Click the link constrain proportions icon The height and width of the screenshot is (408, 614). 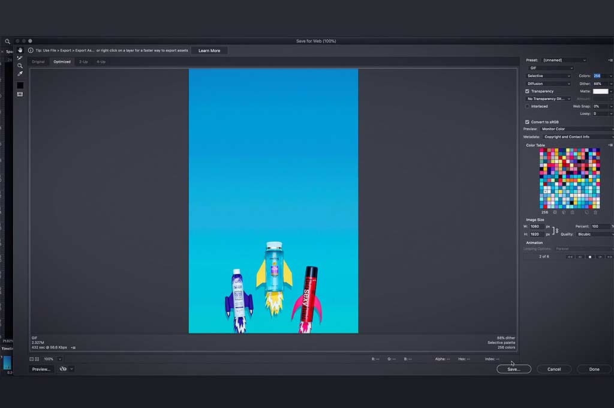(556, 230)
